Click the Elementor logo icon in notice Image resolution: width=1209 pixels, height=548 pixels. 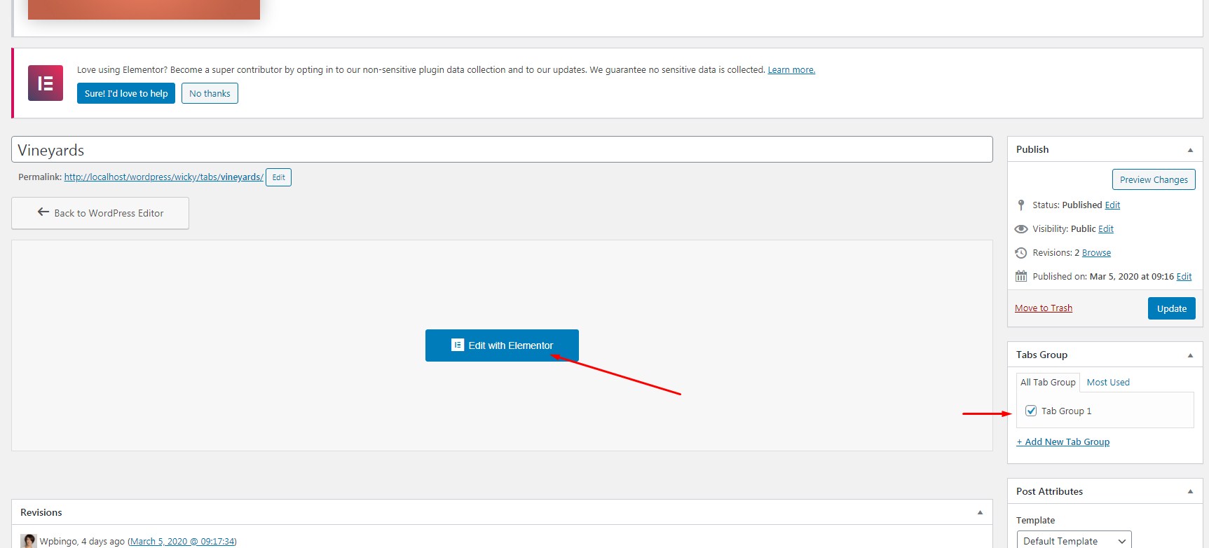pyautogui.click(x=46, y=83)
